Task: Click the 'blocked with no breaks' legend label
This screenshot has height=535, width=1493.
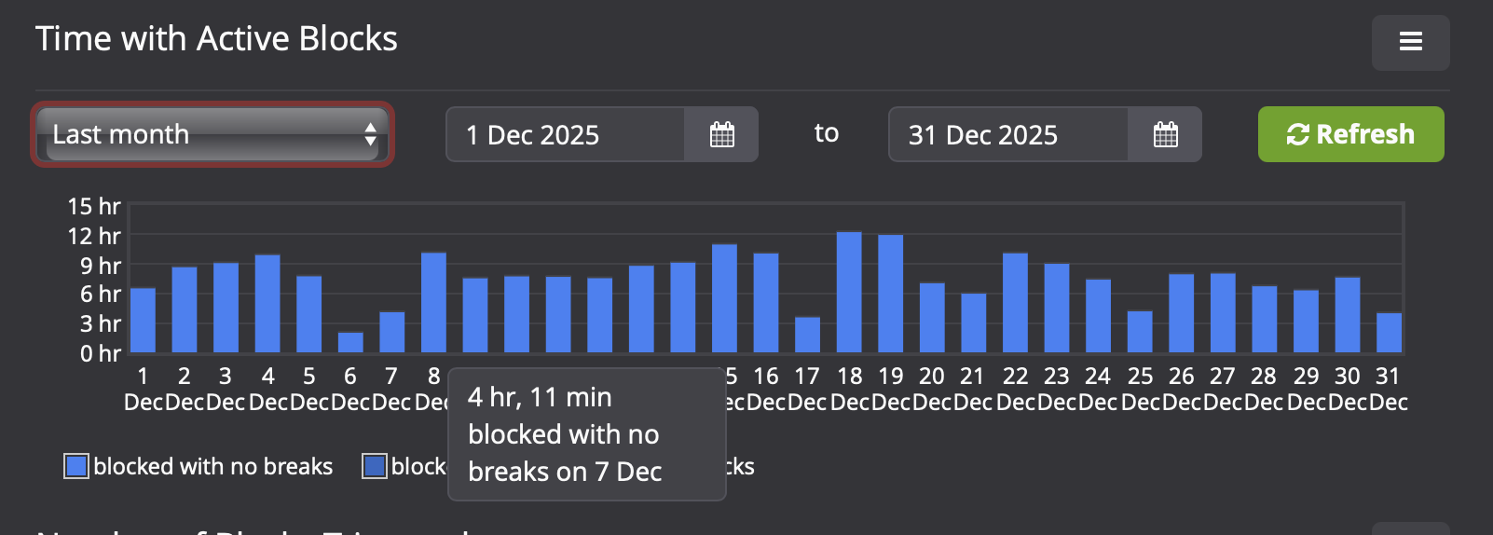Action: pos(213,466)
